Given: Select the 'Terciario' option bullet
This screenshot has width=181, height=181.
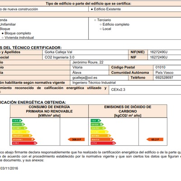Looking at the screenshot, I should click(95, 20).
